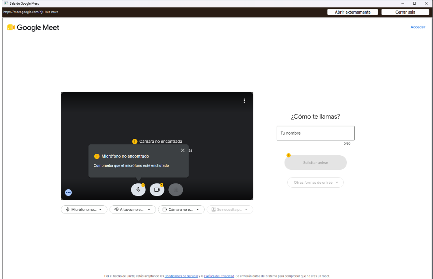Open the Altavoz no e... device dropdown
This screenshot has width=433, height=279.
tap(133, 210)
